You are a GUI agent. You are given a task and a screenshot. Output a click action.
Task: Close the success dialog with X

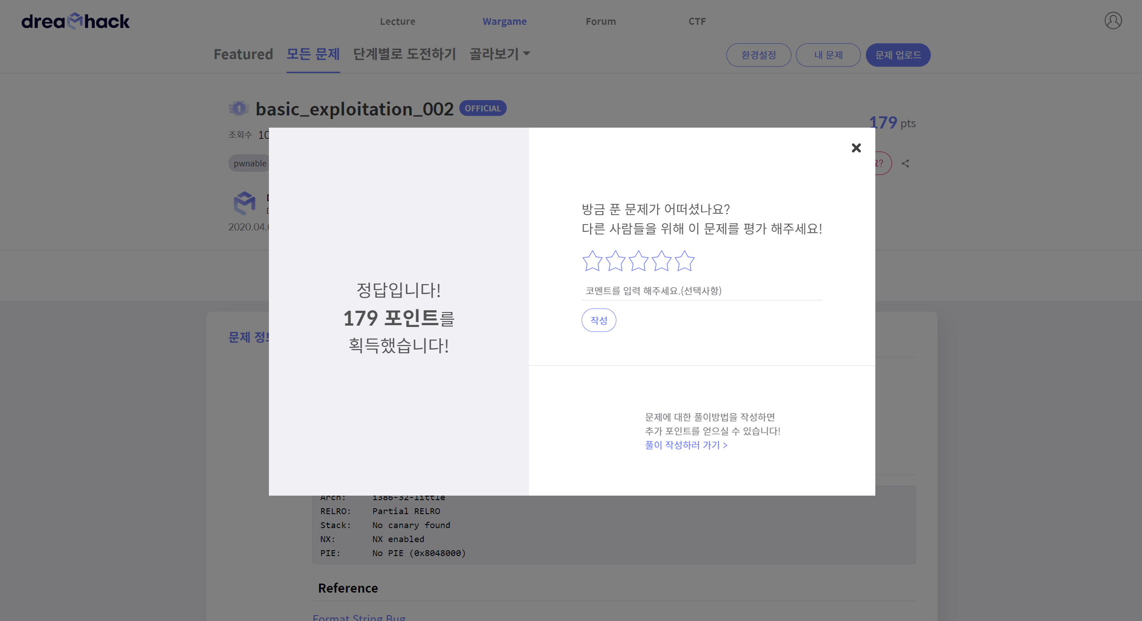(x=856, y=148)
